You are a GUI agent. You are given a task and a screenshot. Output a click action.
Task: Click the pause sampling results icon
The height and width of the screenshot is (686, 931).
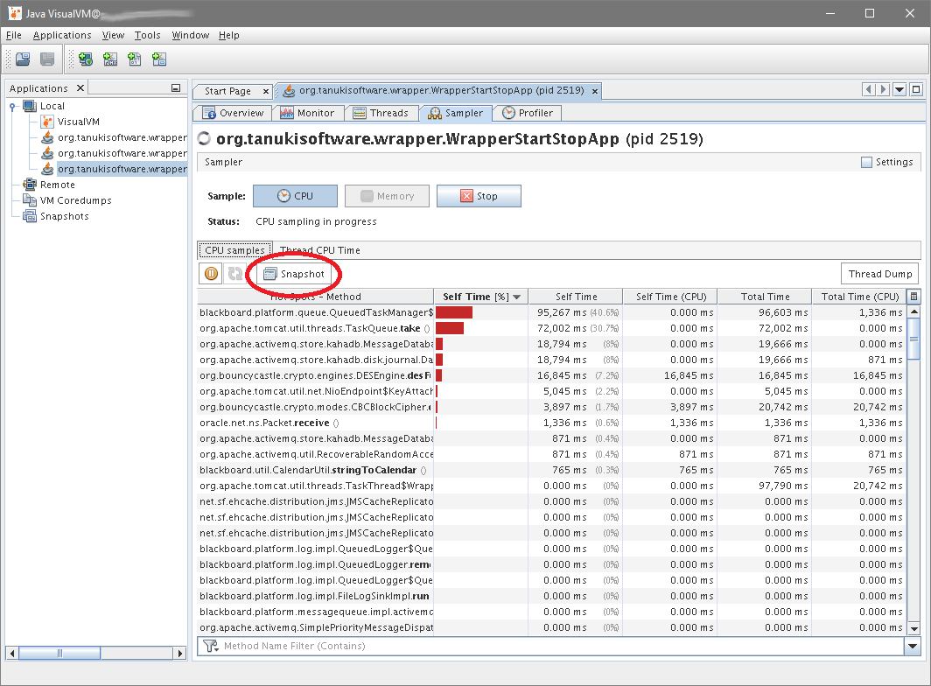point(212,274)
